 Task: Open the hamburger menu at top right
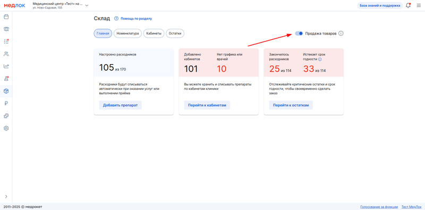[419, 5]
